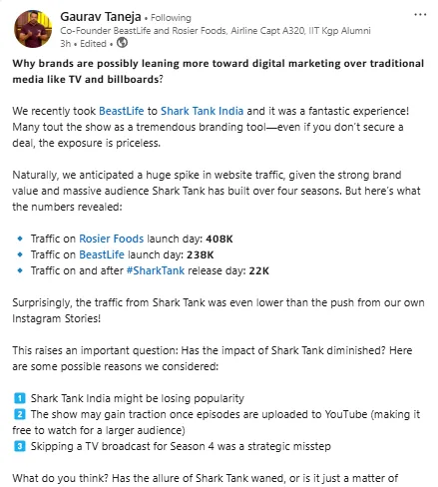
Task: Open Gaurav Taneja's profile name link
Action: [101, 17]
